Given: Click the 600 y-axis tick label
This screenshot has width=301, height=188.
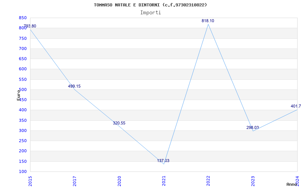Looking at the screenshot, I should tap(23, 69).
